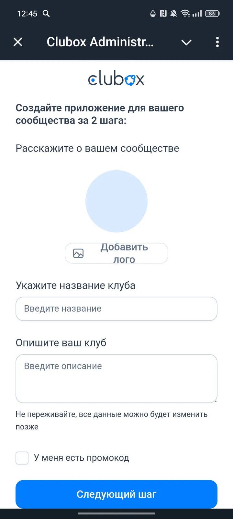Tap the search magnifier in the status bar
The height and width of the screenshot is (519, 233).
point(46,14)
